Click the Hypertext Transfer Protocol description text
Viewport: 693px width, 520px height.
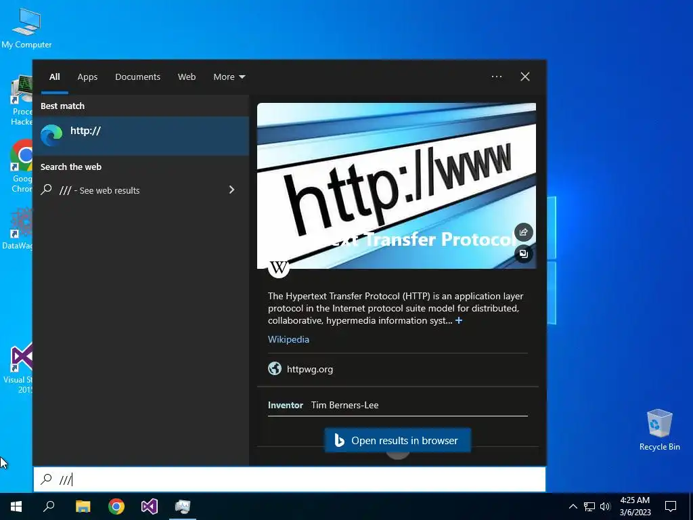point(395,308)
